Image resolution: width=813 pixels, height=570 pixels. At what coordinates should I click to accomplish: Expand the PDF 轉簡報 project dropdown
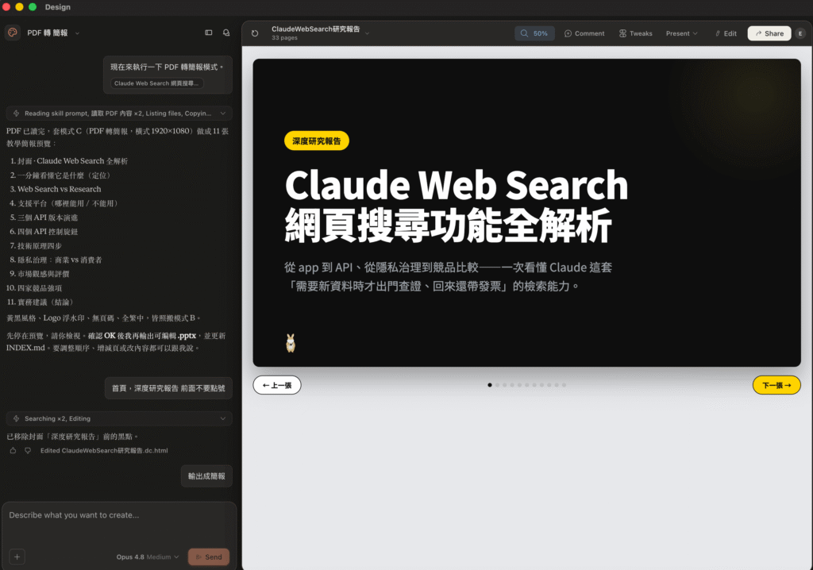point(77,33)
